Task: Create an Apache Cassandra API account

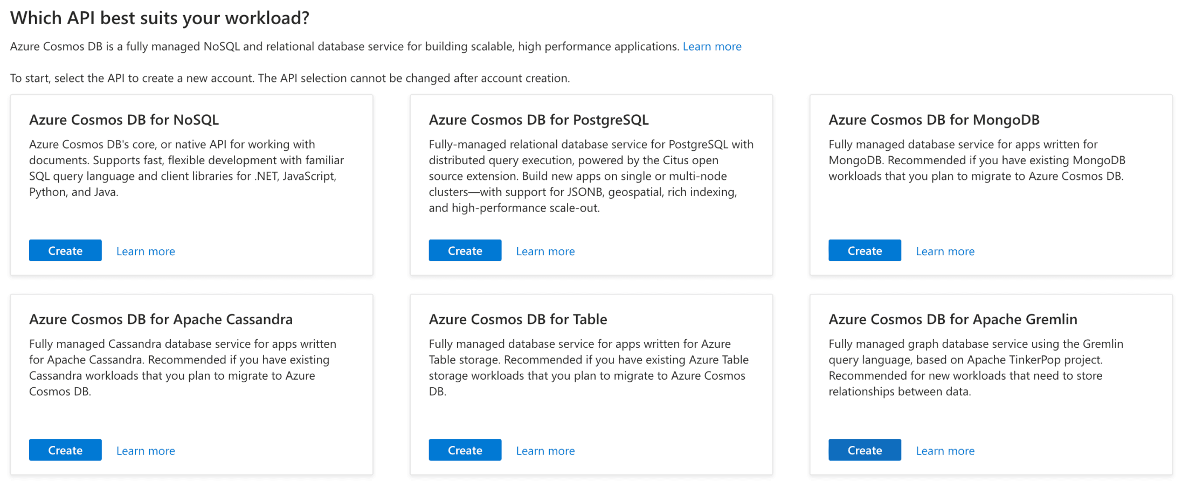Action: coord(65,450)
